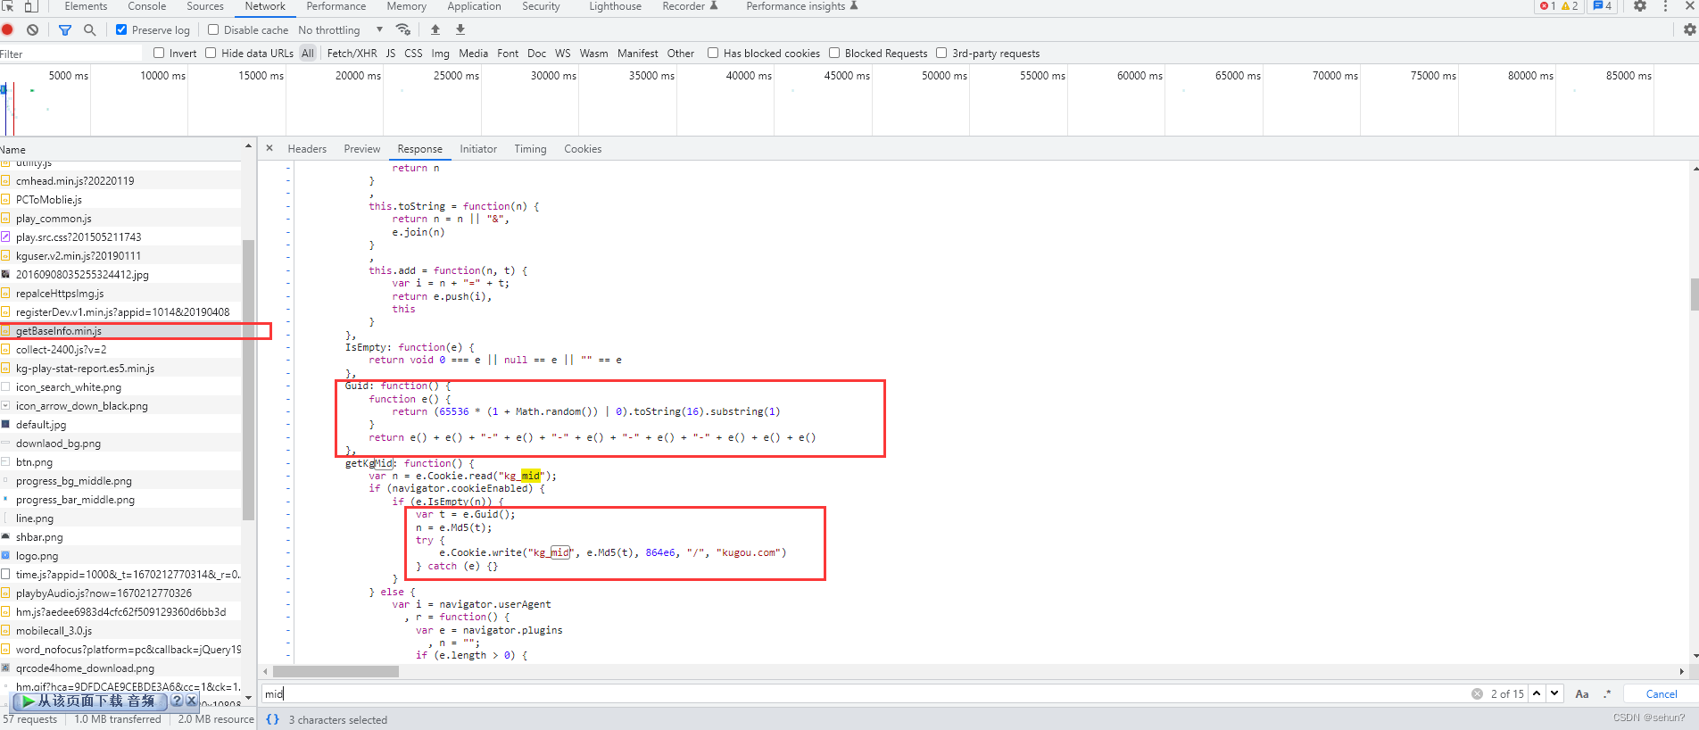Close the request details pane
The width and height of the screenshot is (1699, 730).
pos(269,148)
